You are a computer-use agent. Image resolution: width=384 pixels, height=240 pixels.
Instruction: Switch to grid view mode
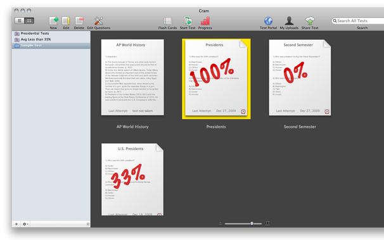[29, 20]
